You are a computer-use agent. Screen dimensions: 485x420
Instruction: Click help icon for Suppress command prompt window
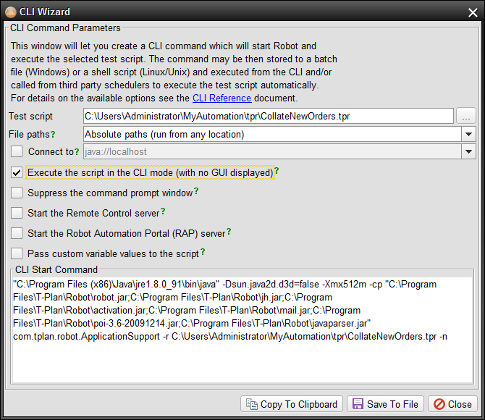tap(196, 192)
